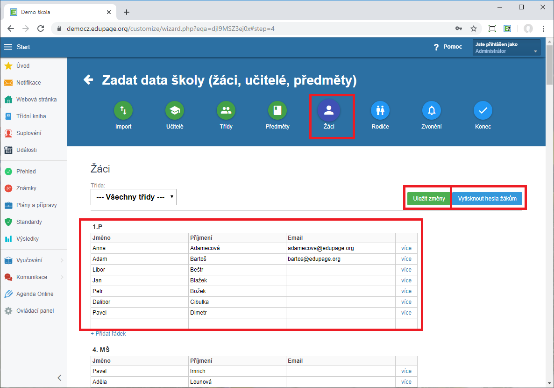Select Známky in the sidebar
Viewport: 554px width, 388px height.
tap(26, 188)
